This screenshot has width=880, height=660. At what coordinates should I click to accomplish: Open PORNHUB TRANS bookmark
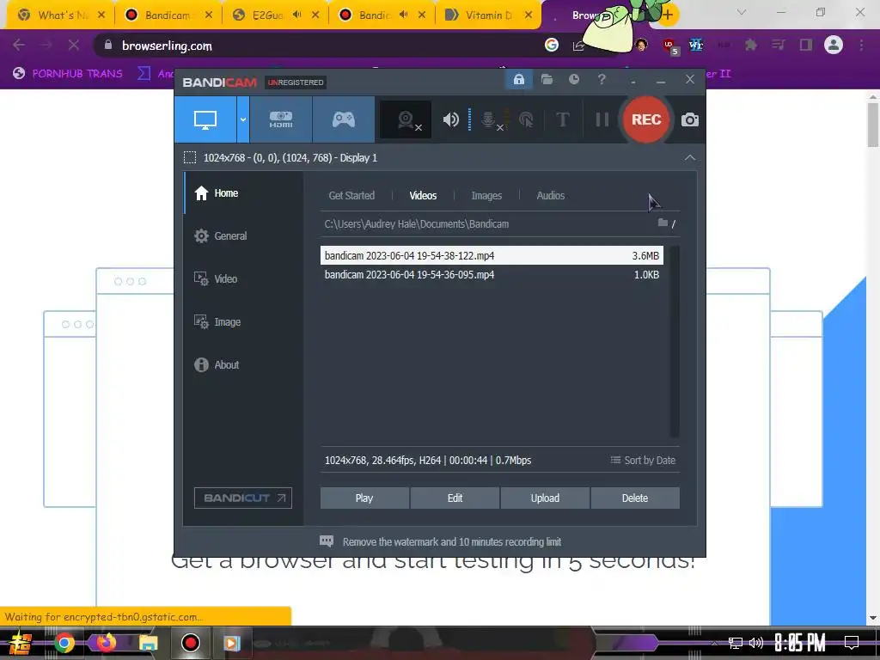67,74
